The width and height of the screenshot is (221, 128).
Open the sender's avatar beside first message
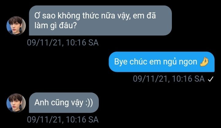point(16,26)
